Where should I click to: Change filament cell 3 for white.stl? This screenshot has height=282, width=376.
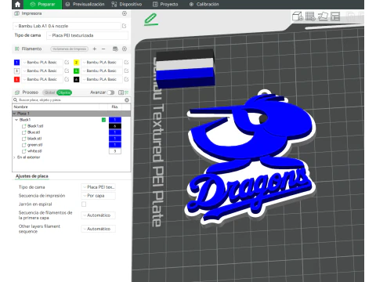(x=115, y=151)
